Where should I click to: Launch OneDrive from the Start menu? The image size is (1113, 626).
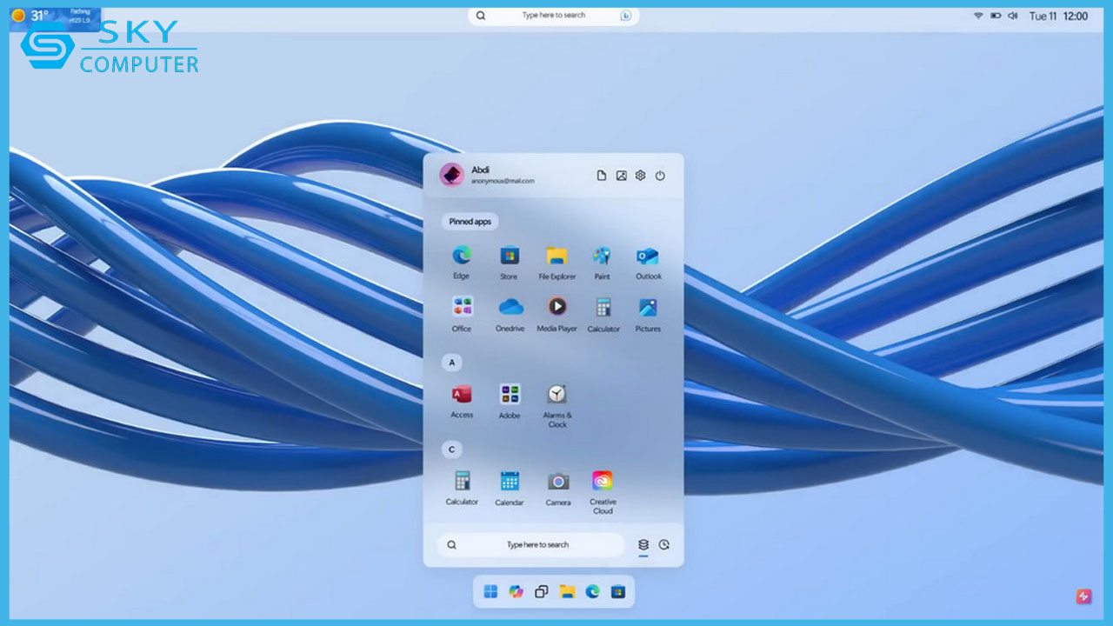pos(509,310)
